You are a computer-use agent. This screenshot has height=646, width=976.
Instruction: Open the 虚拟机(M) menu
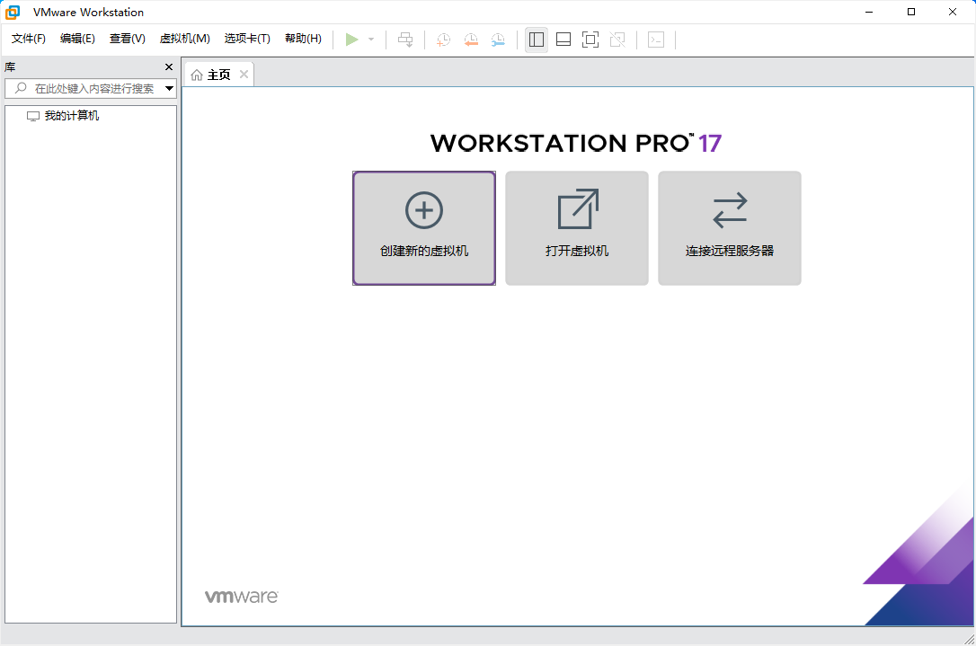pyautogui.click(x=185, y=39)
